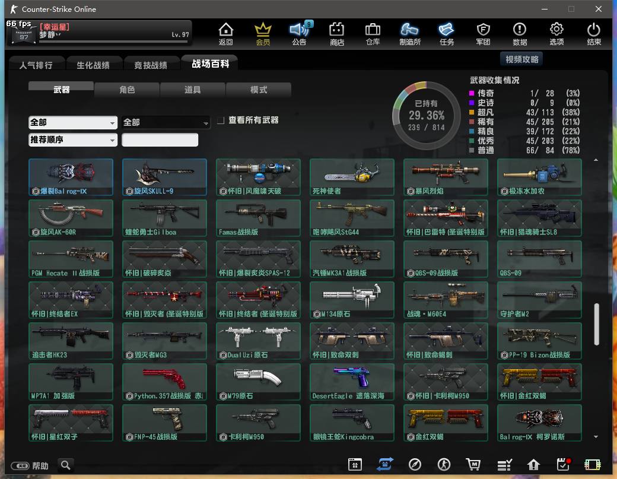Click the shopping cart icon in bottom toolbar
617x479 pixels.
click(x=473, y=465)
